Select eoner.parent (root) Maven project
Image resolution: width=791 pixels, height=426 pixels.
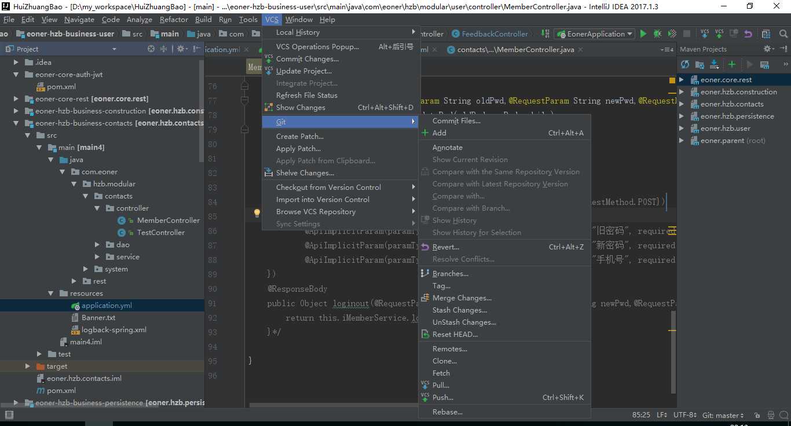[x=733, y=141]
